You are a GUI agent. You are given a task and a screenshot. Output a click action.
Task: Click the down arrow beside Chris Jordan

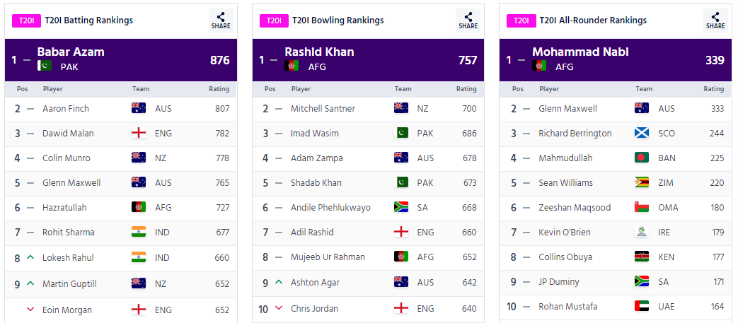click(278, 308)
